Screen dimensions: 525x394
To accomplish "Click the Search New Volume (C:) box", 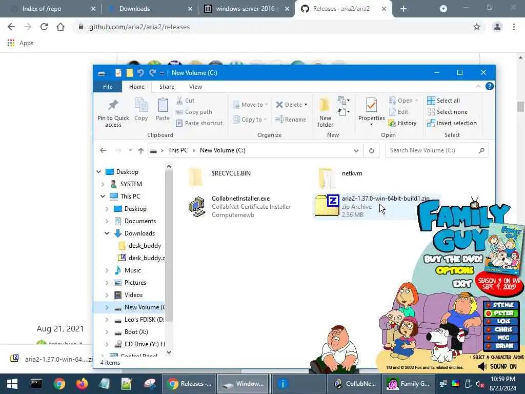I will click(437, 150).
